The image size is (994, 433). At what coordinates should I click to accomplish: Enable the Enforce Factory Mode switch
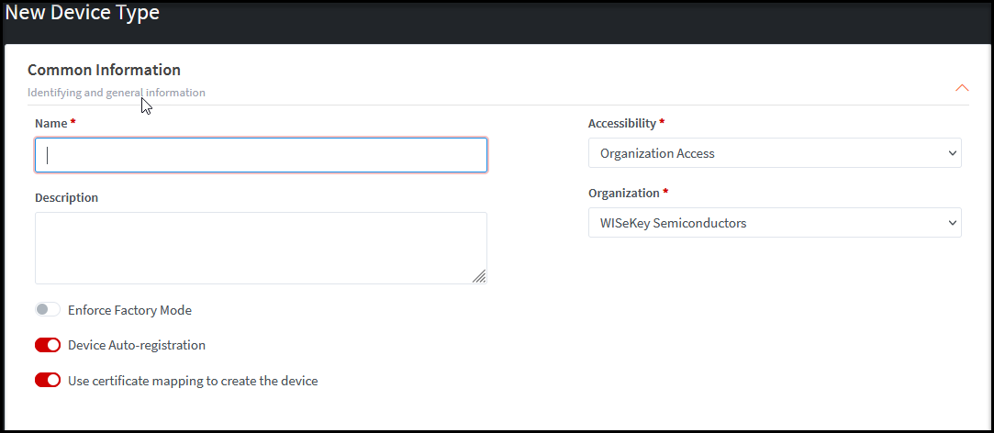tap(48, 310)
